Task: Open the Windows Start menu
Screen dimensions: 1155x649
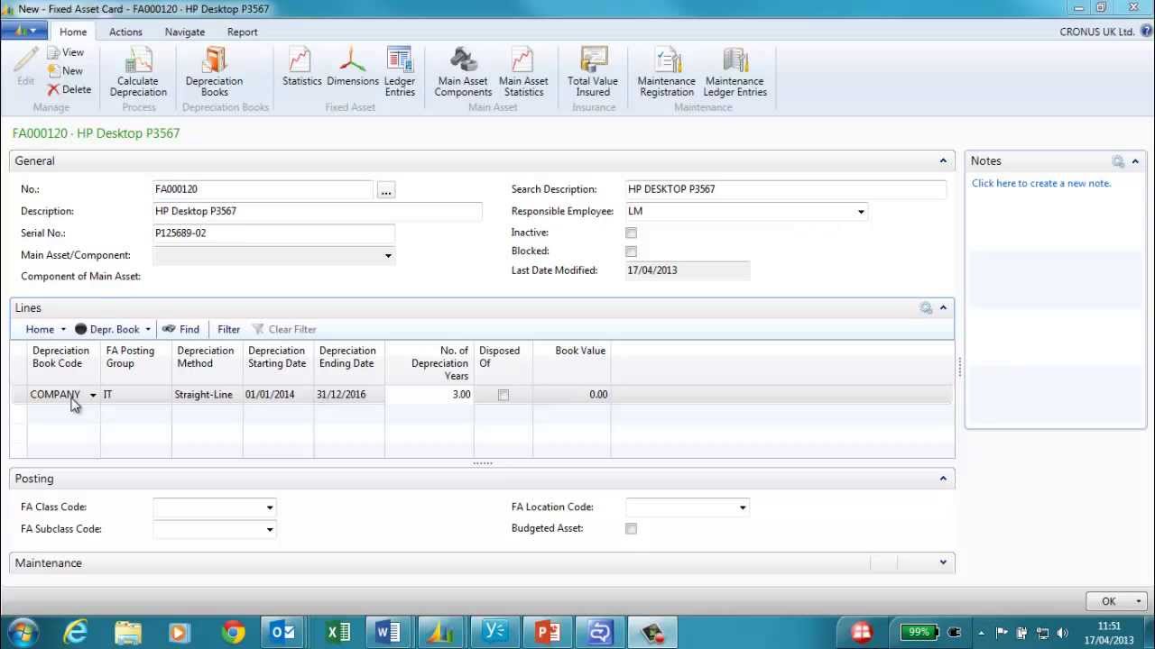Action: pyautogui.click(x=22, y=632)
